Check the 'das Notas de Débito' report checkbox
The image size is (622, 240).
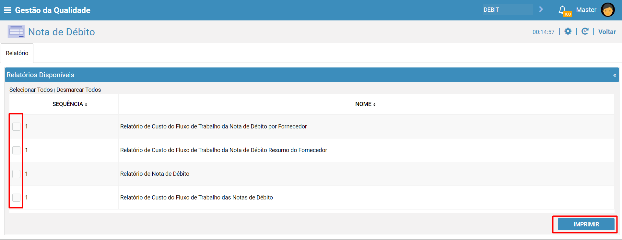[16, 198]
